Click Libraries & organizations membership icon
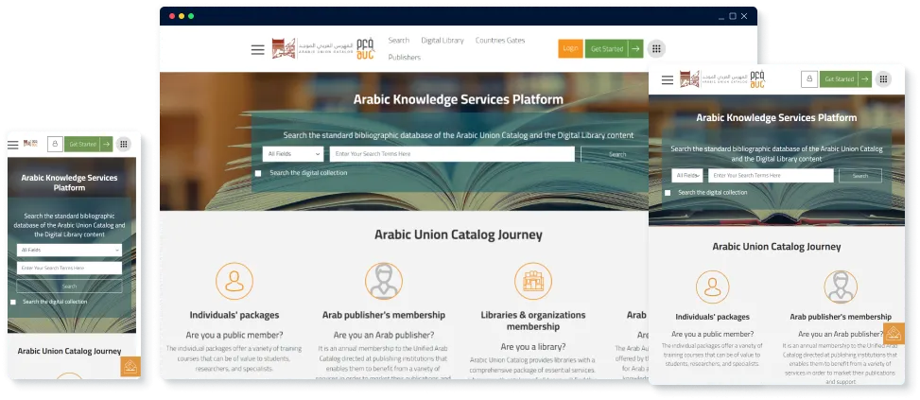This screenshot has width=920, height=400. click(533, 281)
